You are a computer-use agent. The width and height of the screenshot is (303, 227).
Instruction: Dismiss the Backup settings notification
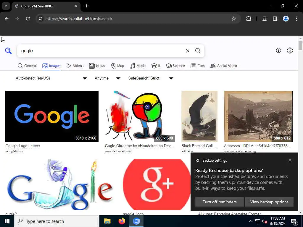tap(290, 160)
